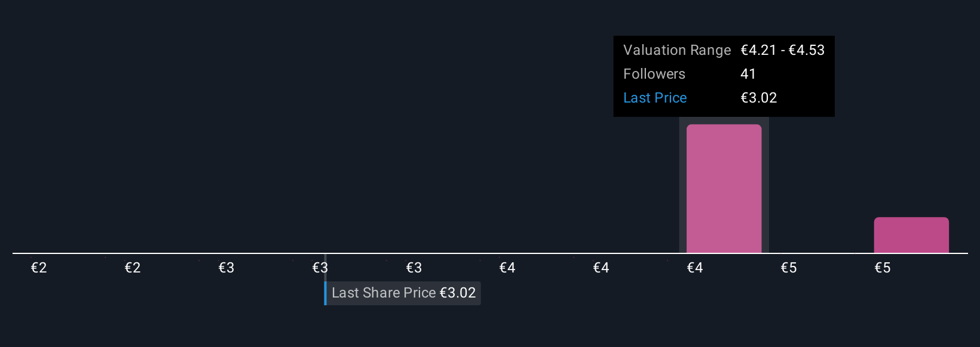Click the Followers label in tooltip
Viewport: 980px width, 347px height.
pyautogui.click(x=654, y=74)
